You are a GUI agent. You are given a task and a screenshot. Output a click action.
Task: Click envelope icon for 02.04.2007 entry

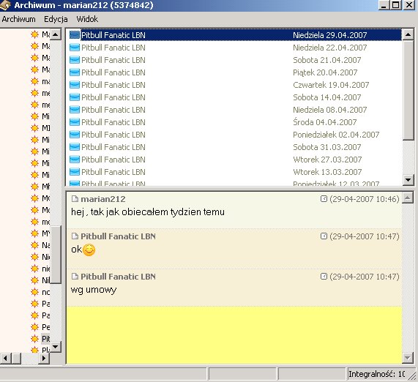click(x=75, y=135)
